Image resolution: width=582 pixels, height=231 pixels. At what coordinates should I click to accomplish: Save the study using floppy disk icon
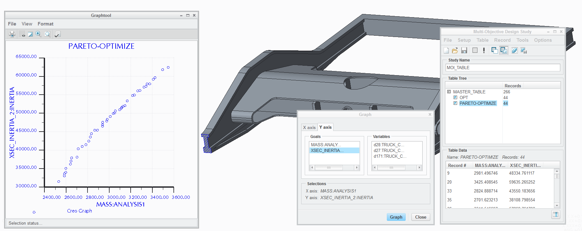click(x=464, y=50)
